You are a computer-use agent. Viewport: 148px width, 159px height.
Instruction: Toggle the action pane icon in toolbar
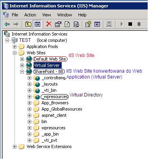[97, 24]
